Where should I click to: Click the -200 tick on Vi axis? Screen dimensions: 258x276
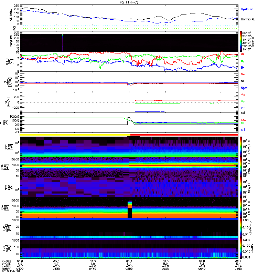click(x=16, y=108)
